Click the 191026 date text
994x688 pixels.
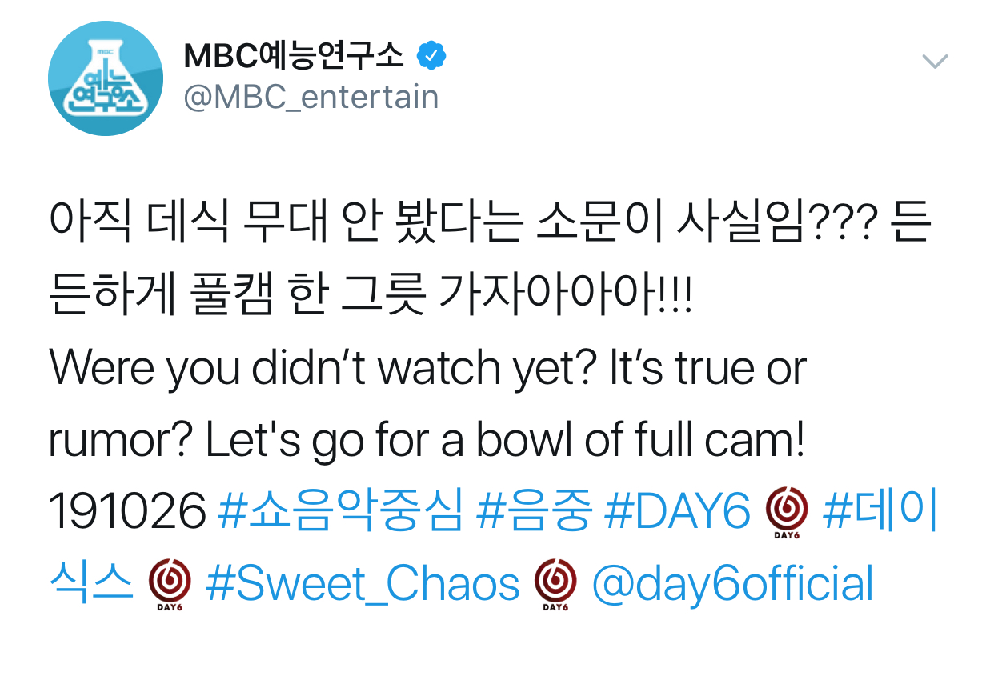128,513
